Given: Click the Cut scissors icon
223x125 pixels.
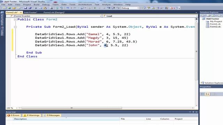Looking at the screenshot, I should 36,8.
